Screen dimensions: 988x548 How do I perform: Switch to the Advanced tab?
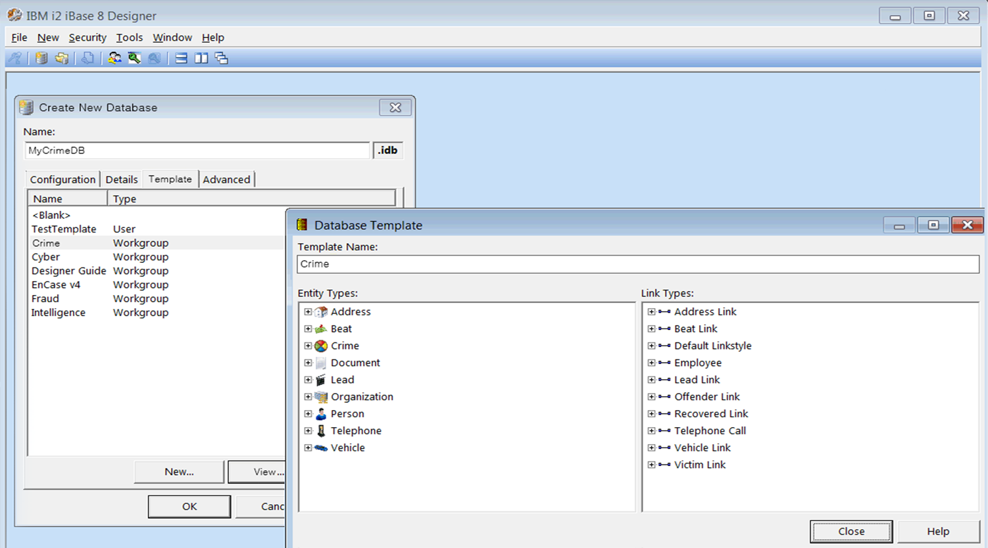pyautogui.click(x=226, y=179)
